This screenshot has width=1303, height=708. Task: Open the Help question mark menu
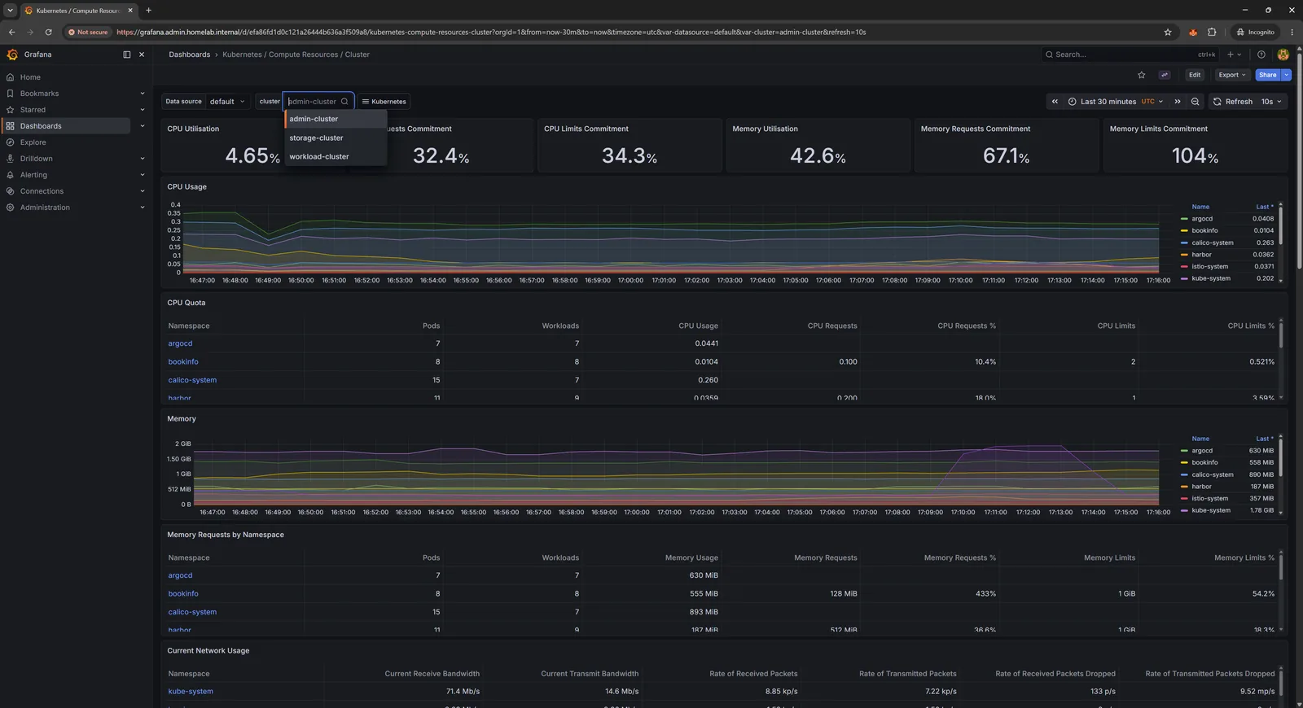tap(1261, 55)
